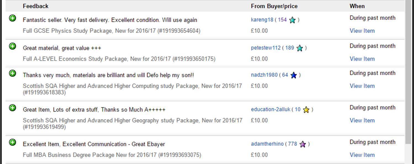The height and width of the screenshot is (164, 414).
Task: Click turquoise star next to kareng18 score
Action: pos(292,20)
